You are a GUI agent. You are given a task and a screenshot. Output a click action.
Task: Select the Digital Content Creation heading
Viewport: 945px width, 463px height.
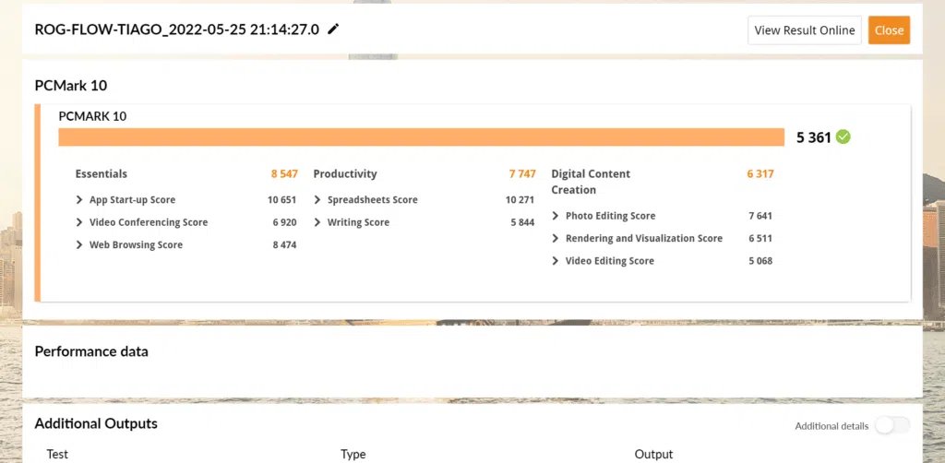591,182
